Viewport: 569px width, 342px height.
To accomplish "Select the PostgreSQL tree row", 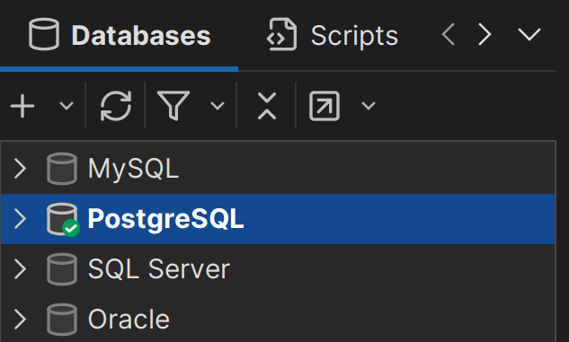I will (x=278, y=219).
